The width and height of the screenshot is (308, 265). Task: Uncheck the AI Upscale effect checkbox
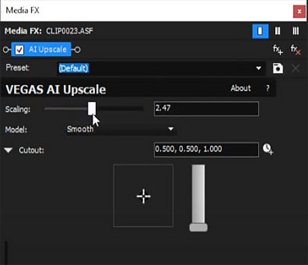coord(20,50)
